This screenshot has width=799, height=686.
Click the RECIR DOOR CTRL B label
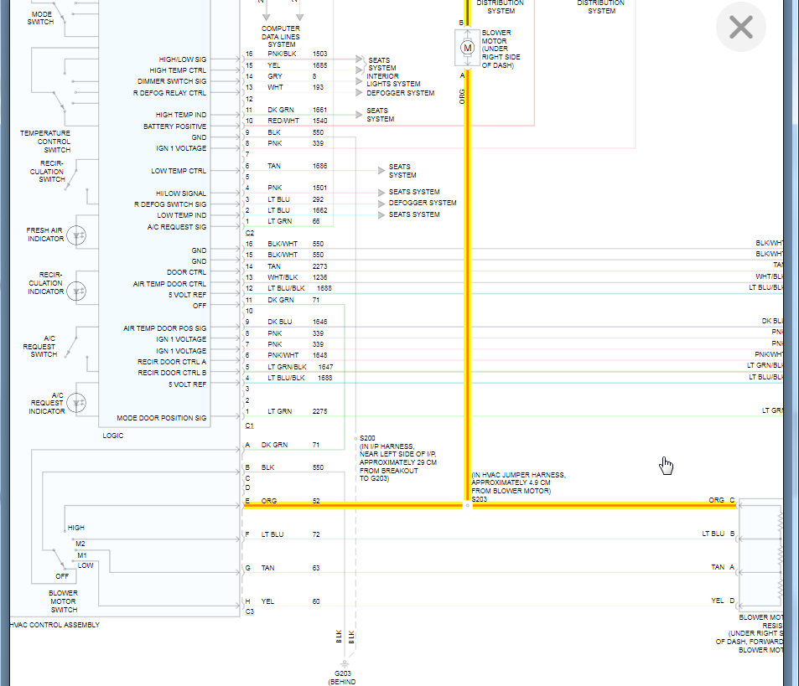[x=172, y=373]
